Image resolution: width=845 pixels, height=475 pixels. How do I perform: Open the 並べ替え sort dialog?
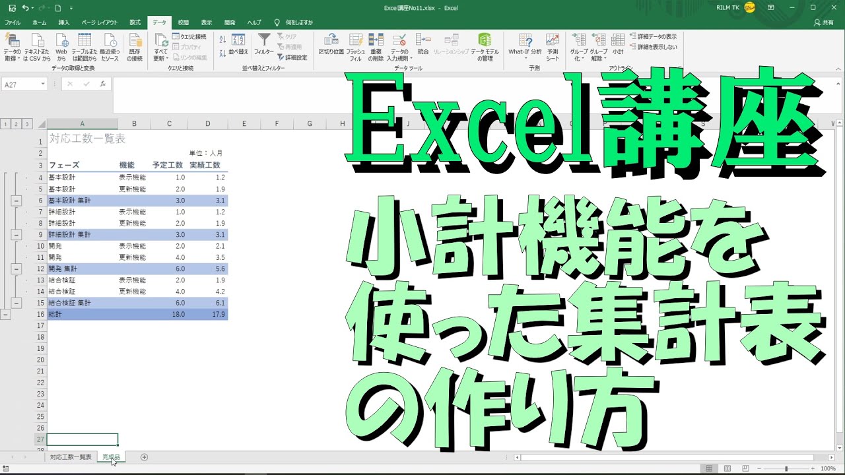pyautogui.click(x=238, y=44)
